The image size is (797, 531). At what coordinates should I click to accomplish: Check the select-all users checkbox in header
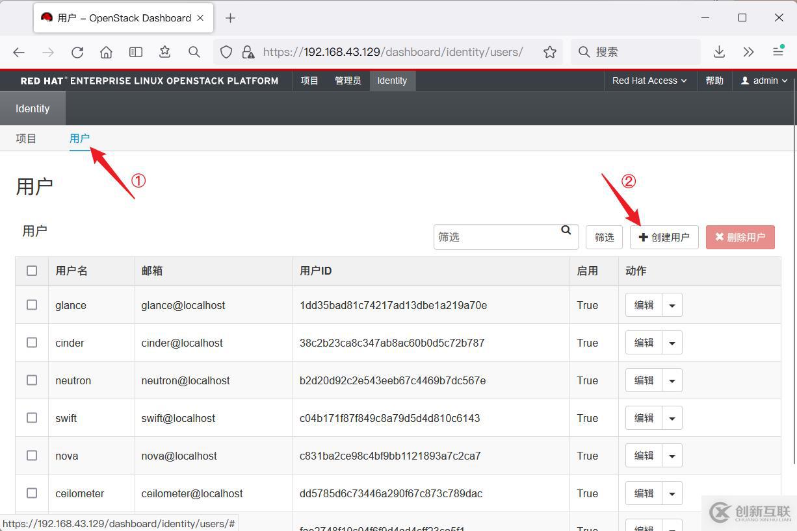click(32, 271)
